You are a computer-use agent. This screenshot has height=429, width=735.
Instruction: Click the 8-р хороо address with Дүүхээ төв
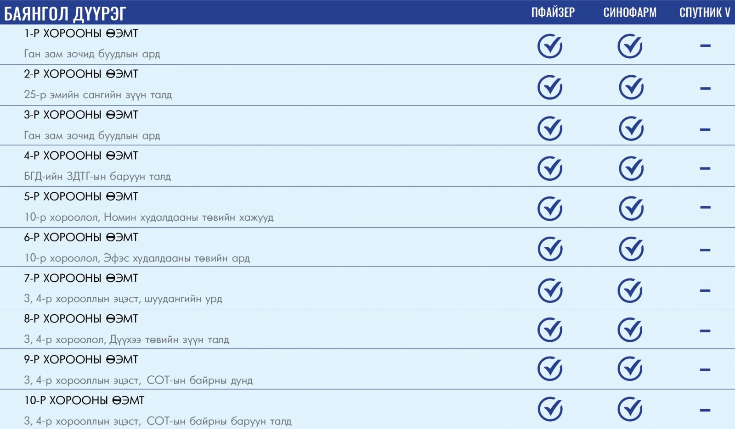[126, 340]
